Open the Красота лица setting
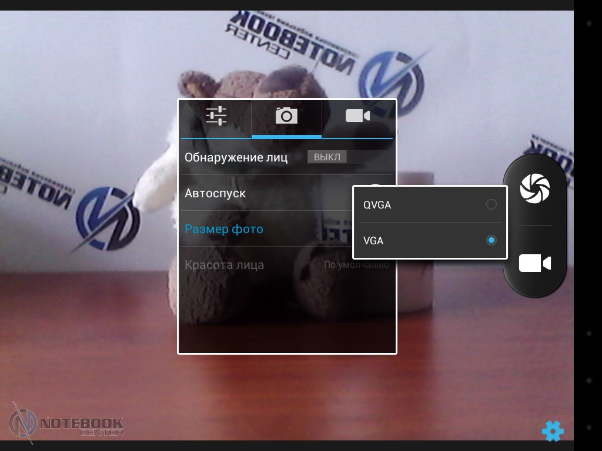 [x=224, y=265]
